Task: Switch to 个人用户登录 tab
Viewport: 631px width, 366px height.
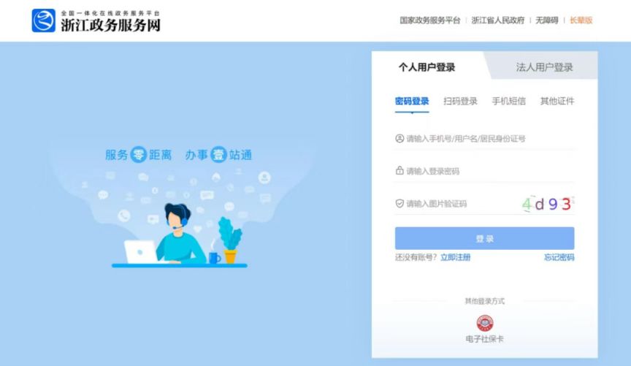Action: (427, 67)
